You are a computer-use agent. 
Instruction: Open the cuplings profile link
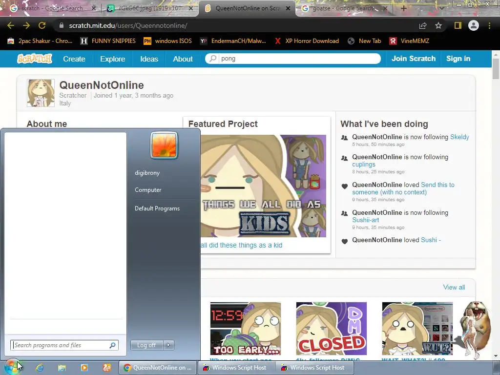point(363,165)
